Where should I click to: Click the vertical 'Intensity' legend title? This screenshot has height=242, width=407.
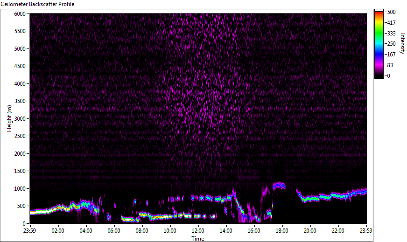402,43
